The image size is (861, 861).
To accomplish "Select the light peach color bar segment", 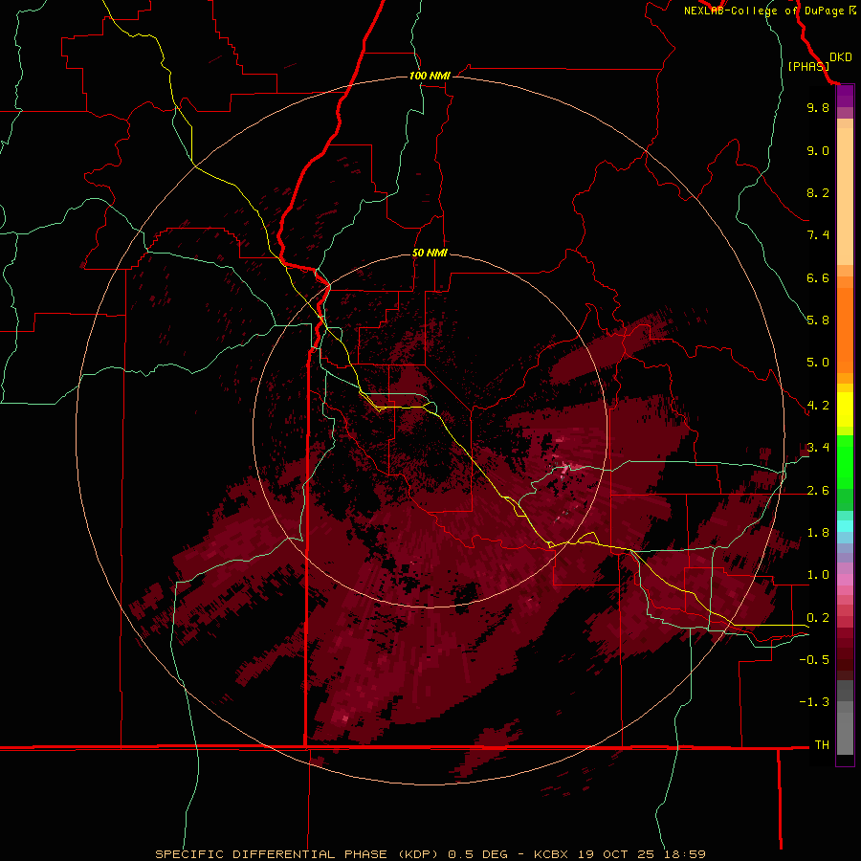I will [x=845, y=196].
